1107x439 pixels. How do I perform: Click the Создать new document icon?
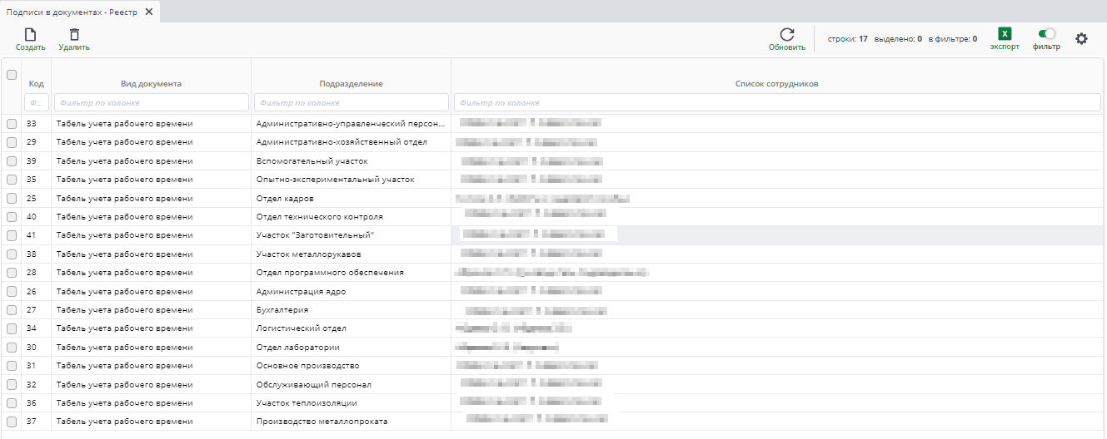coord(30,34)
